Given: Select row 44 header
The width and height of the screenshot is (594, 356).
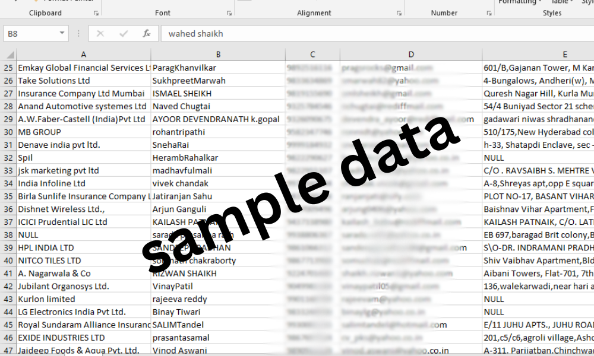Looking at the screenshot, I should (8, 312).
